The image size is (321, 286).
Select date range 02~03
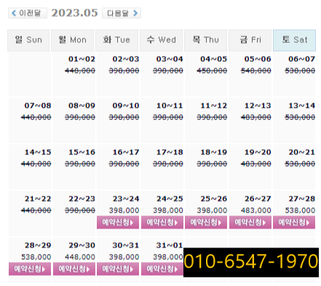126,59
